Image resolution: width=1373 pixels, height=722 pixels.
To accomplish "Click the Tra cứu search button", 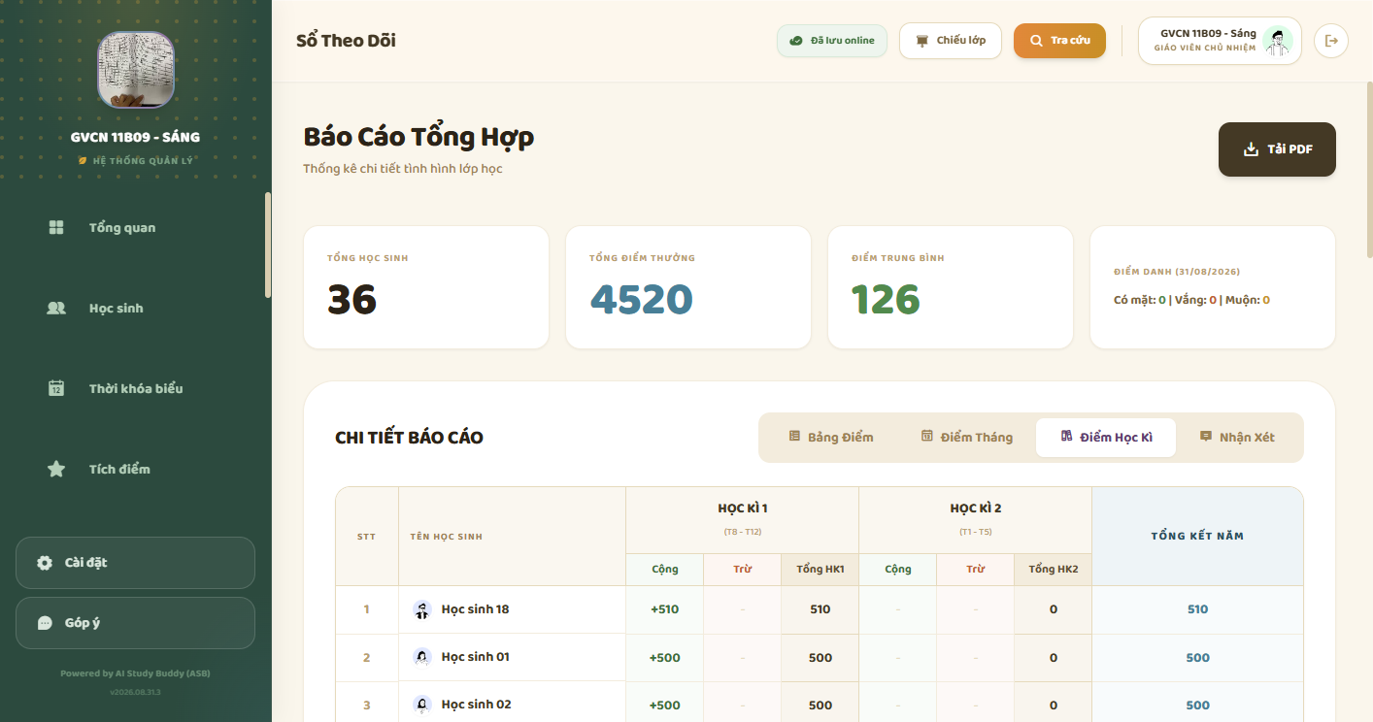I will point(1059,41).
